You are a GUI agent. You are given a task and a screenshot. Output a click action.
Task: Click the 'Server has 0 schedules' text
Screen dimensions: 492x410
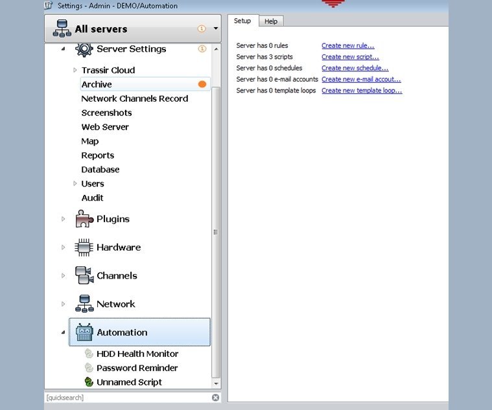tap(269, 68)
